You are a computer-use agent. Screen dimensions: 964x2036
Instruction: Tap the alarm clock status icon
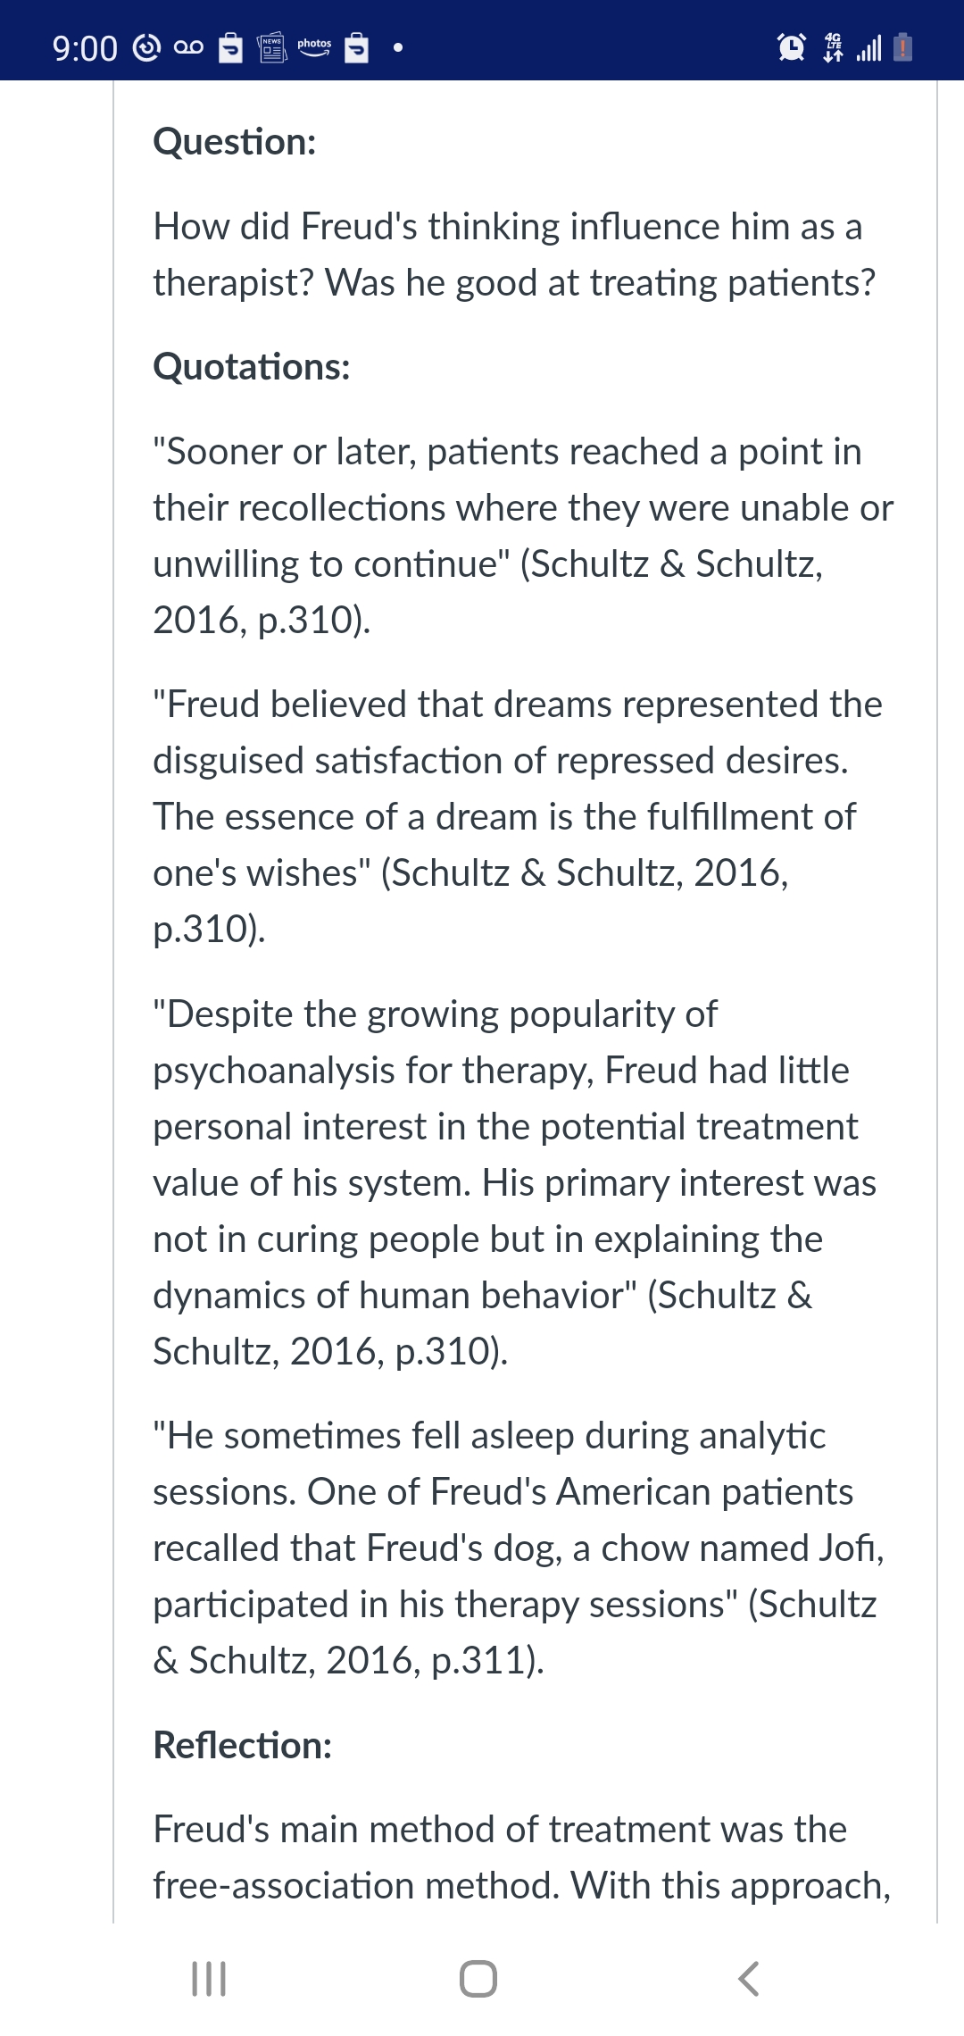pyautogui.click(x=792, y=46)
